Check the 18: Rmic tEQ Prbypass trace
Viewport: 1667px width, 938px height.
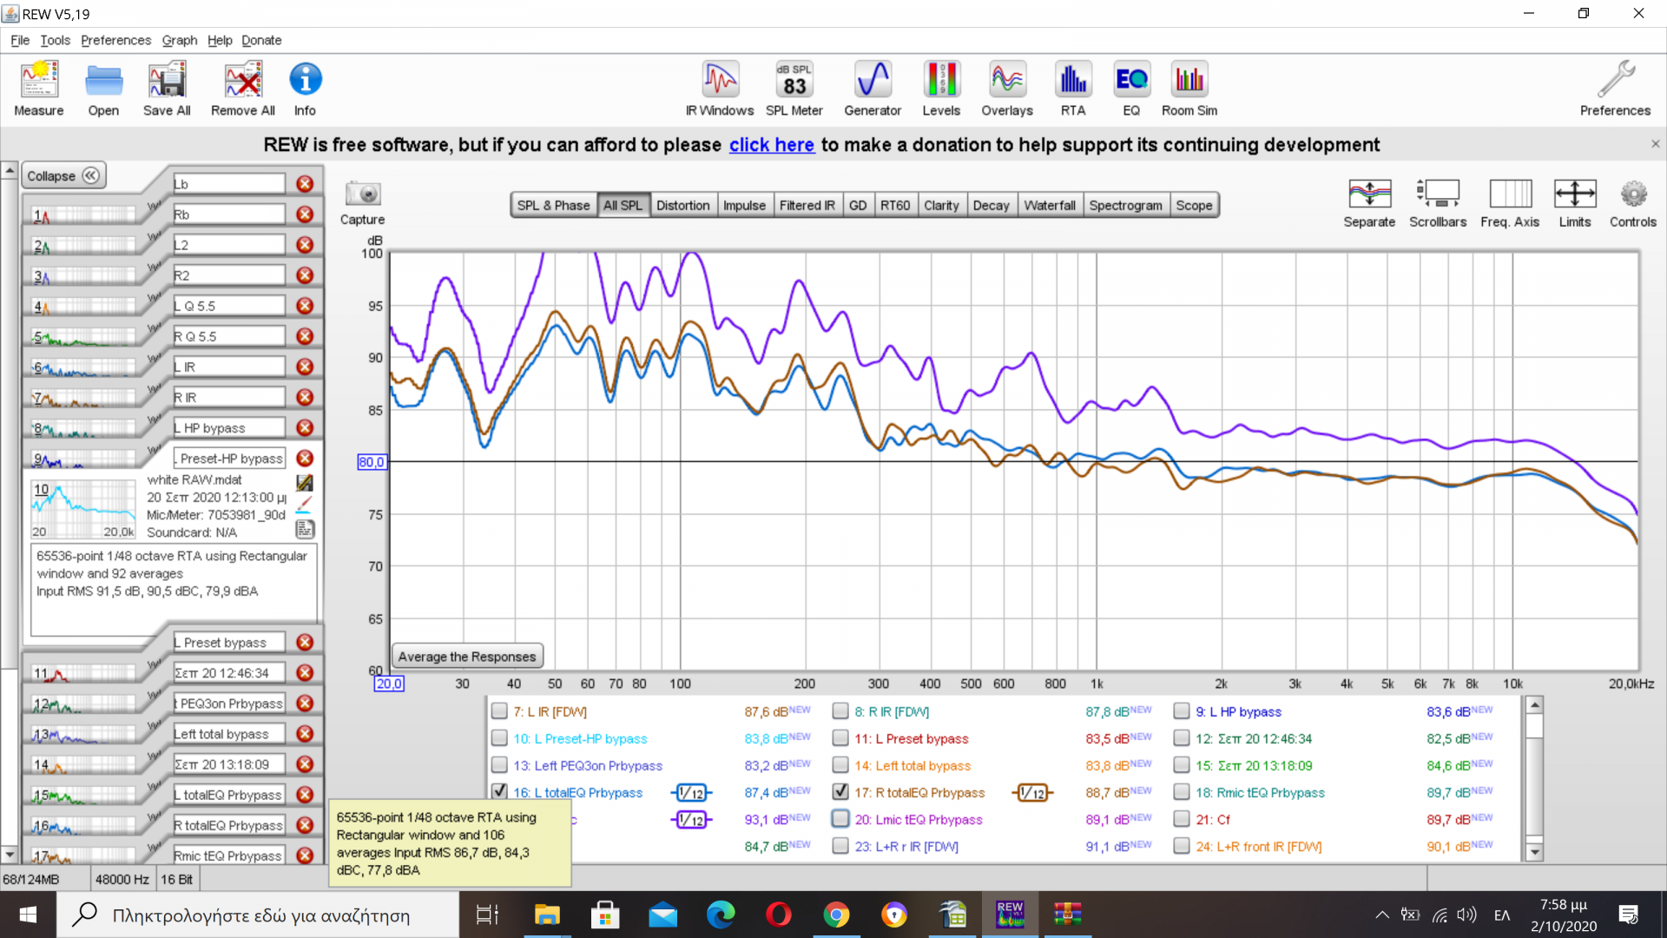coord(1182,792)
